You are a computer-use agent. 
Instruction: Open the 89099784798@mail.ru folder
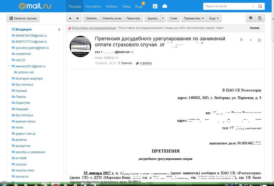pyautogui.click(x=29, y=36)
